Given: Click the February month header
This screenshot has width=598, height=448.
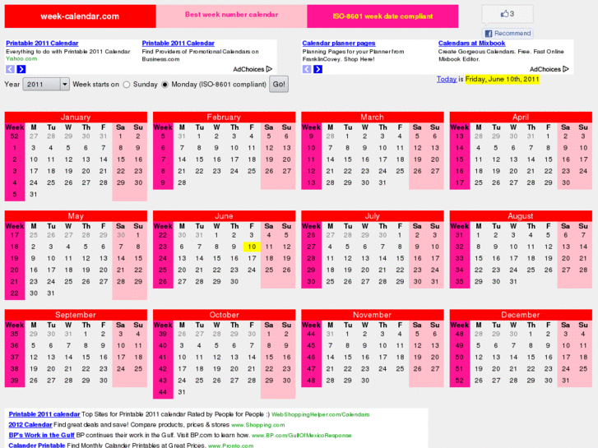Looking at the screenshot, I should 224,117.
